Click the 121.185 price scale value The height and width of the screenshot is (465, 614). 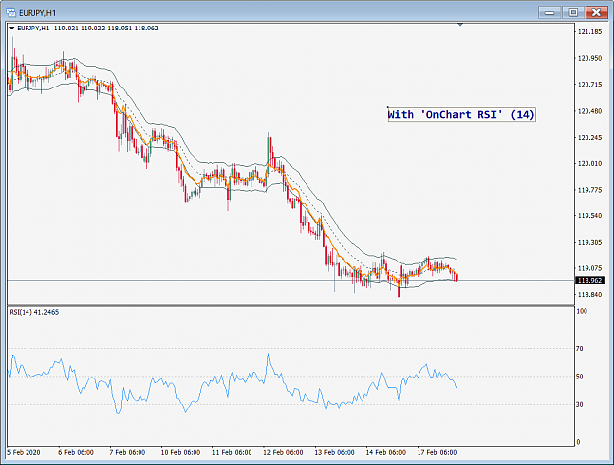point(590,32)
